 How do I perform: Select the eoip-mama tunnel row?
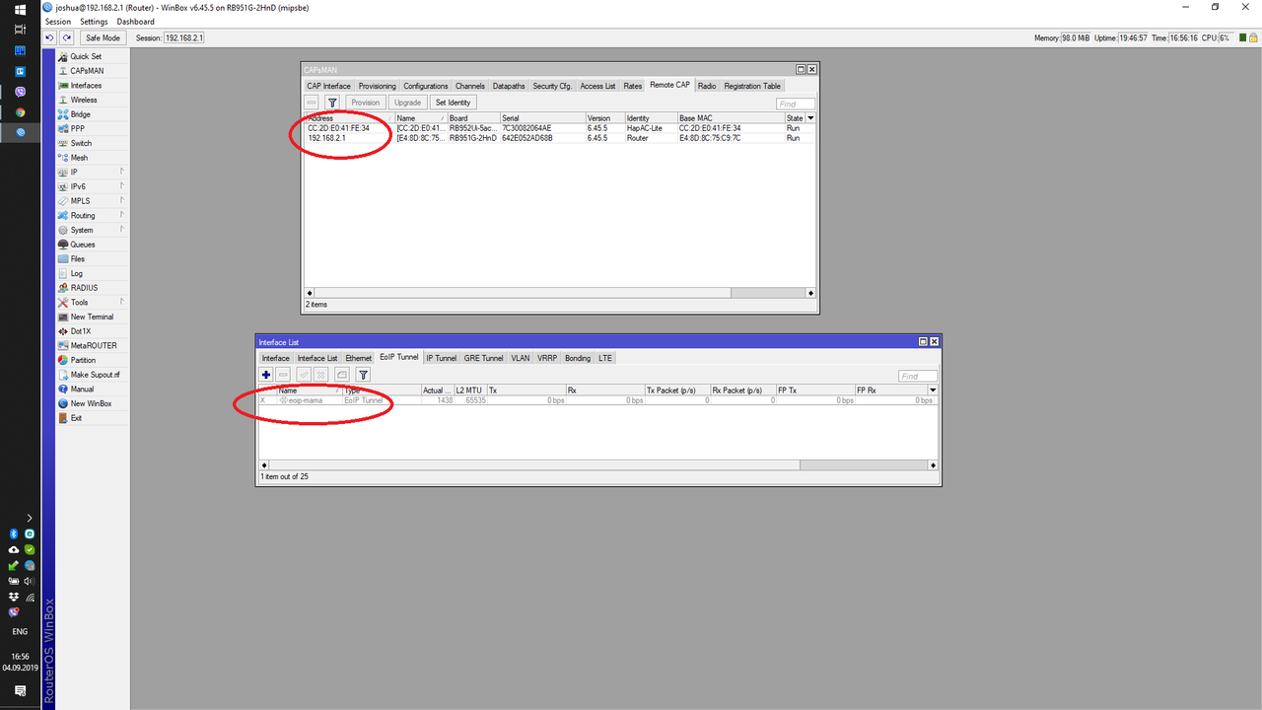pyautogui.click(x=596, y=400)
